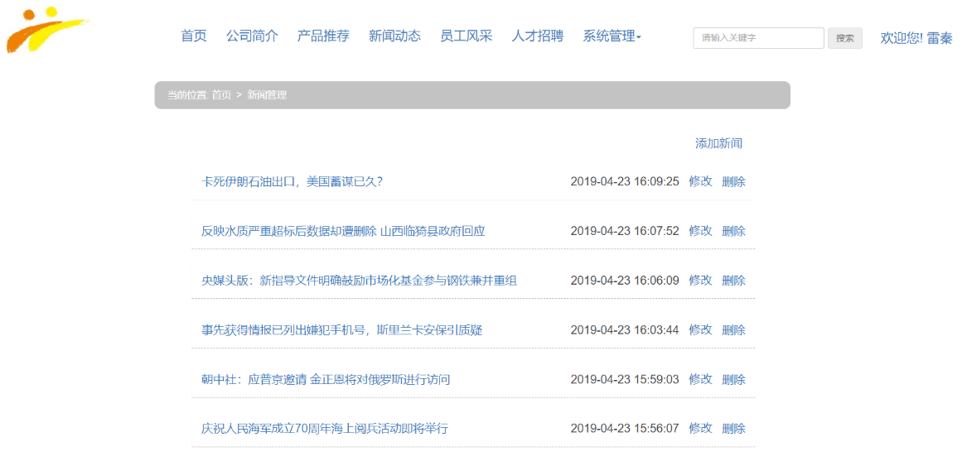Open the 公司简介 page

pyautogui.click(x=252, y=36)
